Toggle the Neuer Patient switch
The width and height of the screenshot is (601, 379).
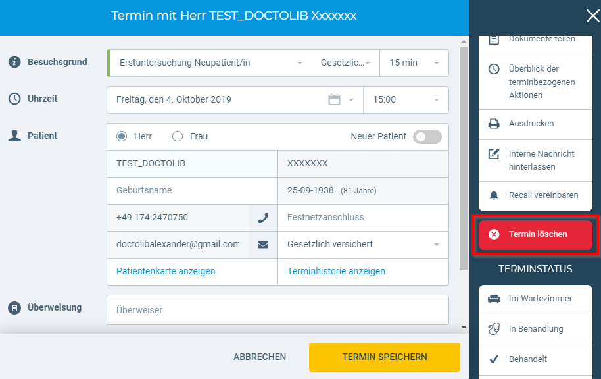pyautogui.click(x=427, y=137)
